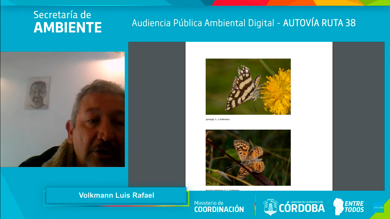Select the top butterfly on flower photo
Image resolution: width=390 pixels, height=219 pixels.
point(248,86)
